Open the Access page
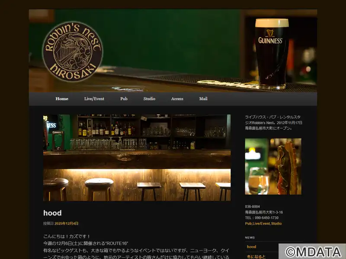Image resolution: width=346 pixels, height=259 pixels. [177, 99]
